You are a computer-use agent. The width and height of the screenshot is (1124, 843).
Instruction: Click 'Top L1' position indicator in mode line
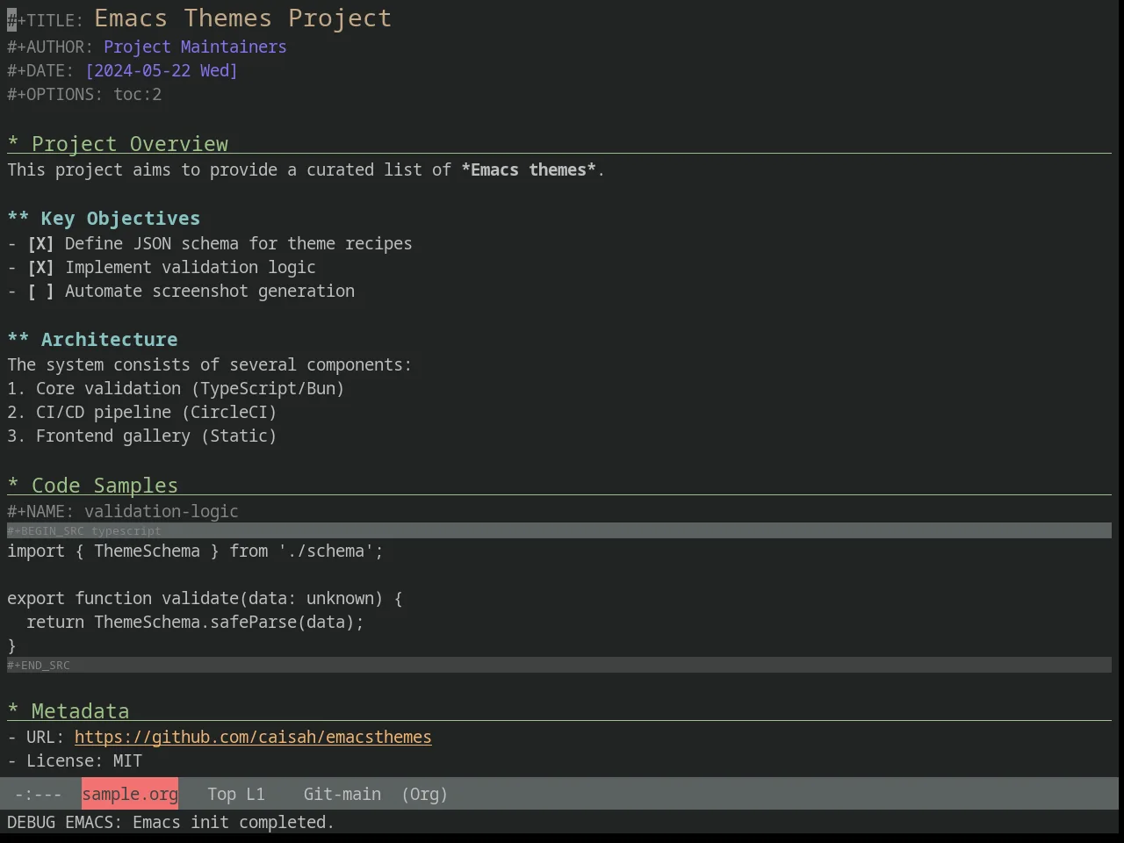pyautogui.click(x=236, y=795)
